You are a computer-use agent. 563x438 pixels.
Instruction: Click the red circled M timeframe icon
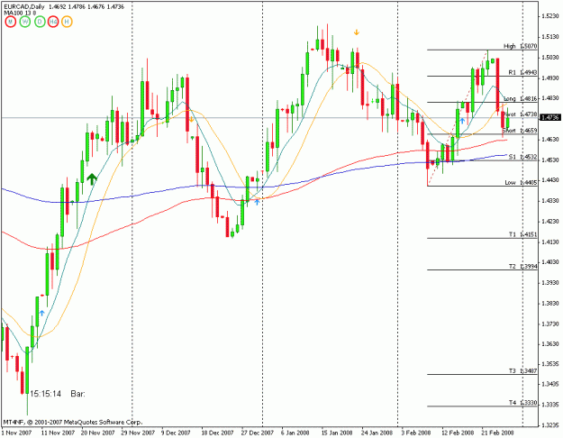point(11,22)
